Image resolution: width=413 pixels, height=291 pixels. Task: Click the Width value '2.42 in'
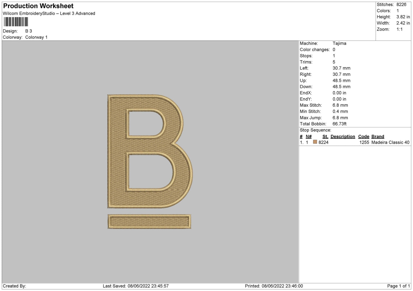coord(403,23)
